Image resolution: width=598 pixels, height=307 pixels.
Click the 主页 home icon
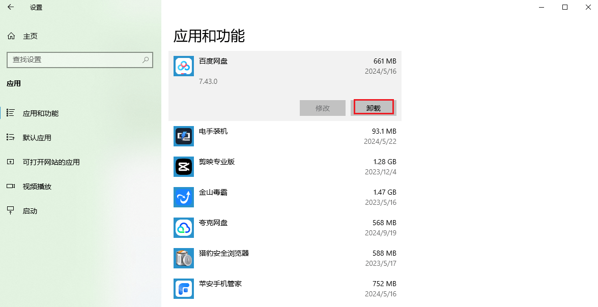pos(11,36)
